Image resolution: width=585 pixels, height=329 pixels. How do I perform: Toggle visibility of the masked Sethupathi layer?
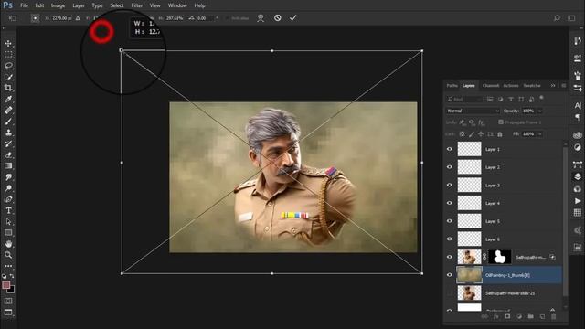[450, 257]
